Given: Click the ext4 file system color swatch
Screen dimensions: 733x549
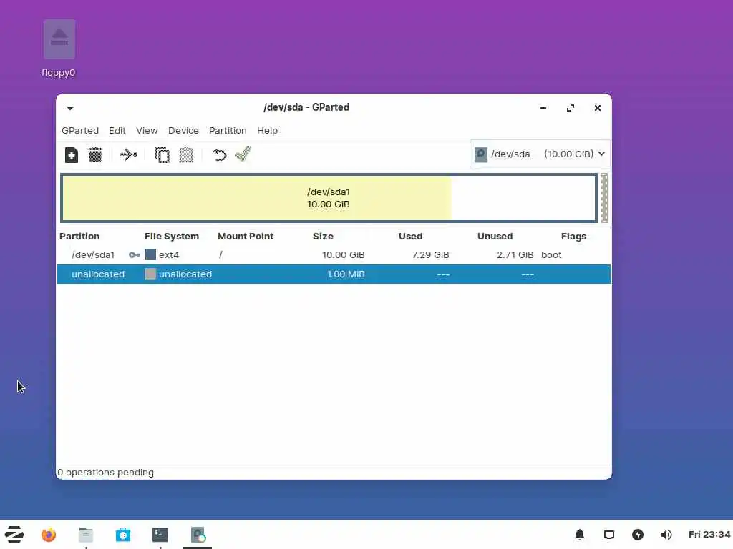Looking at the screenshot, I should 150,254.
